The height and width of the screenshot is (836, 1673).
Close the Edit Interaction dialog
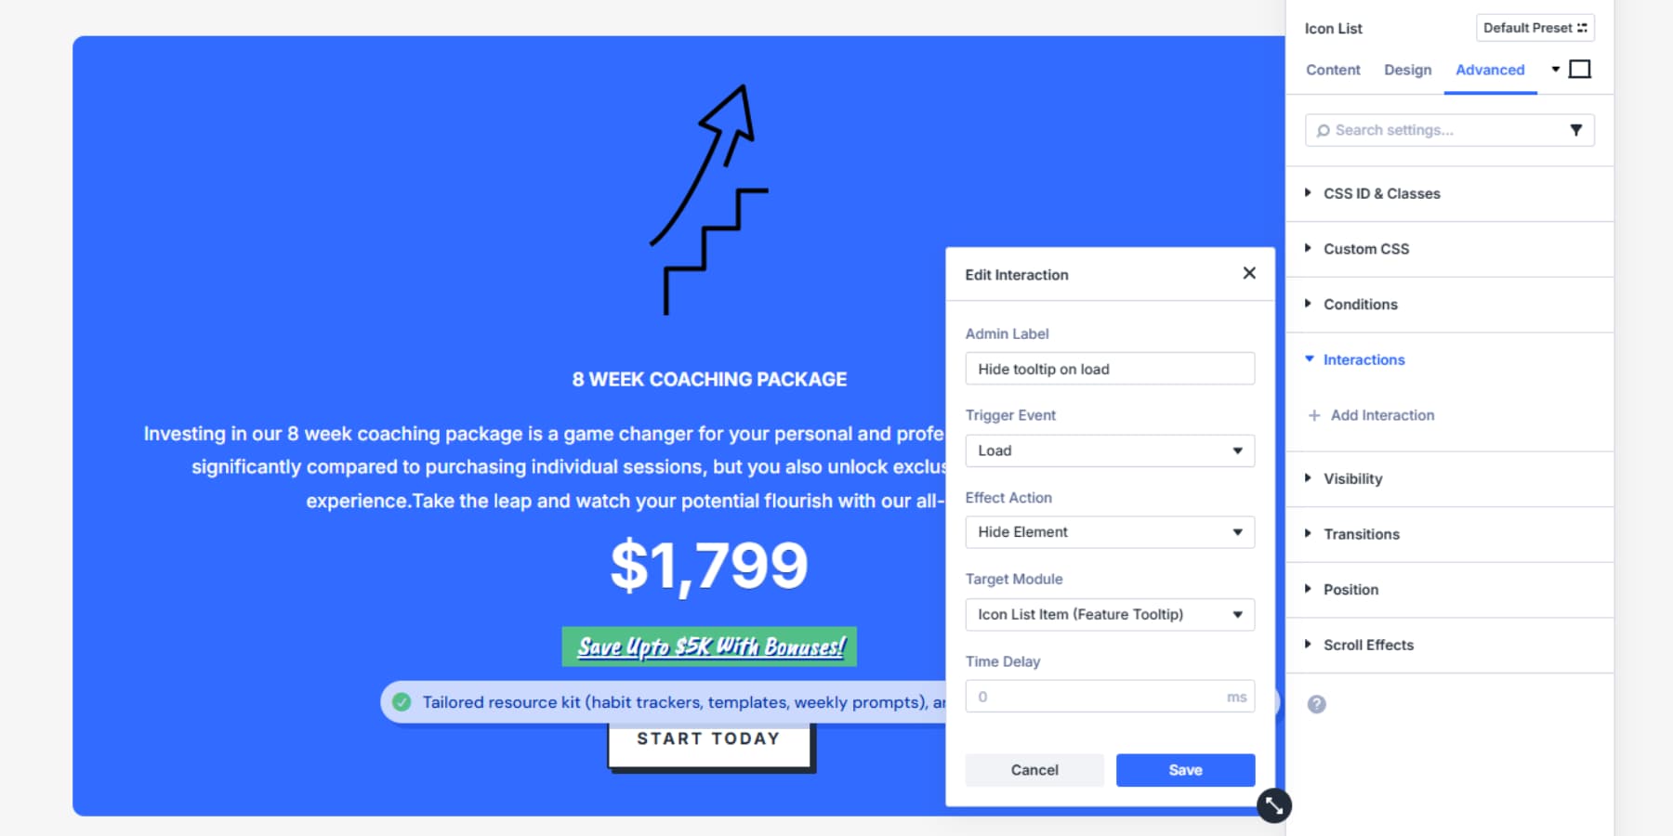pos(1249,273)
